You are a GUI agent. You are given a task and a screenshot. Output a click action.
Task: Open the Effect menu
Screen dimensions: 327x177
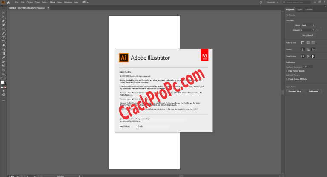click(52, 2)
